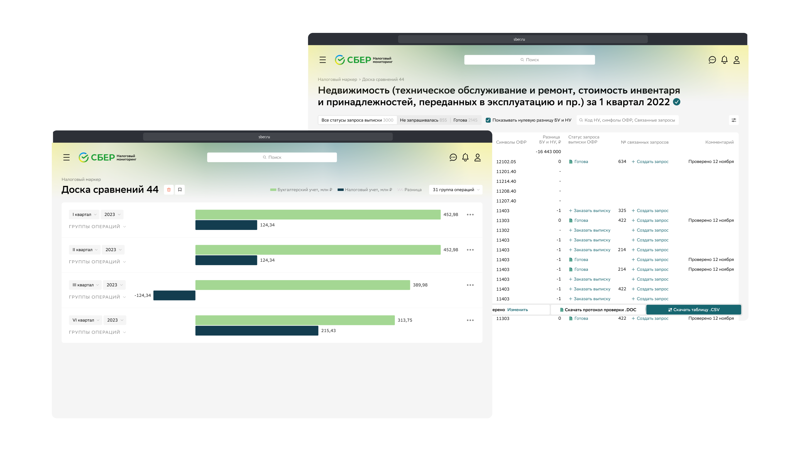Open filter settings sliders icon
The width and height of the screenshot is (802, 456).
(733, 120)
